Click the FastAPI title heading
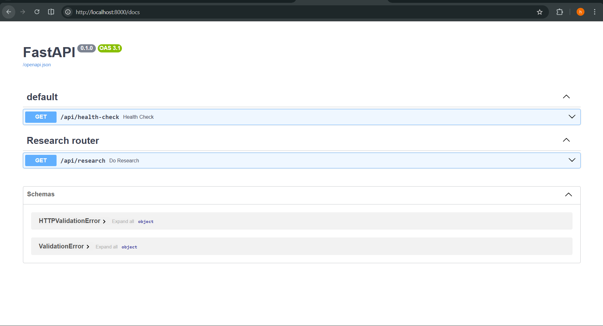Image resolution: width=603 pixels, height=326 pixels. click(49, 52)
